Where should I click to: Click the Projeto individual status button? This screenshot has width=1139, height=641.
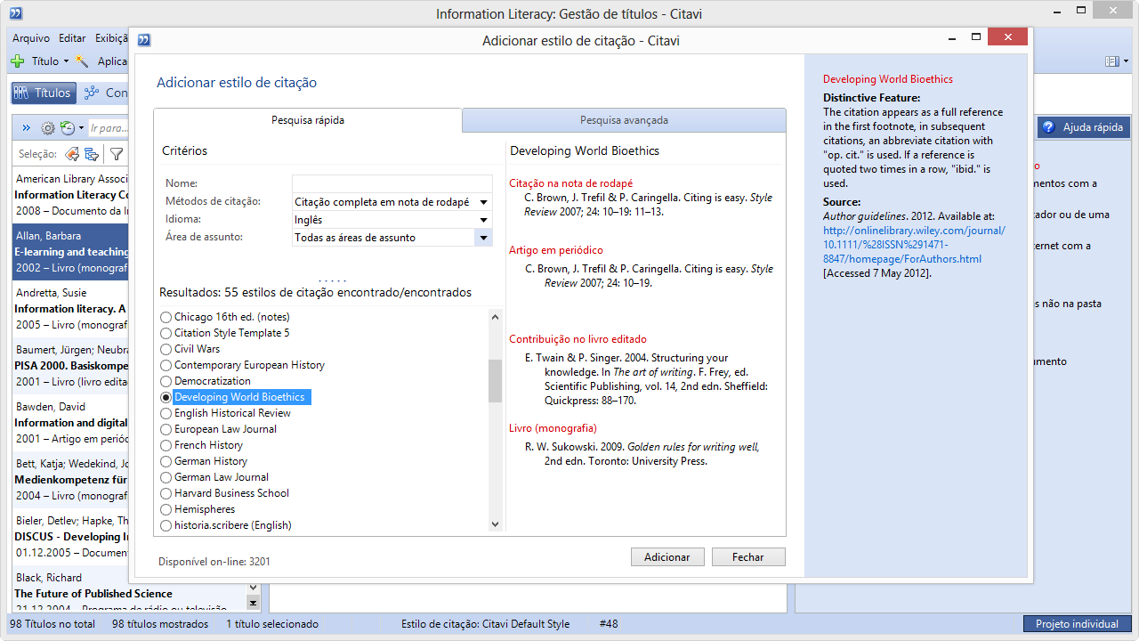click(1077, 624)
